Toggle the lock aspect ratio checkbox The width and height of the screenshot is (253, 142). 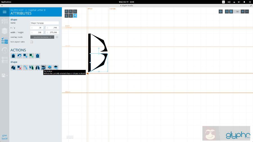[x=31, y=42]
